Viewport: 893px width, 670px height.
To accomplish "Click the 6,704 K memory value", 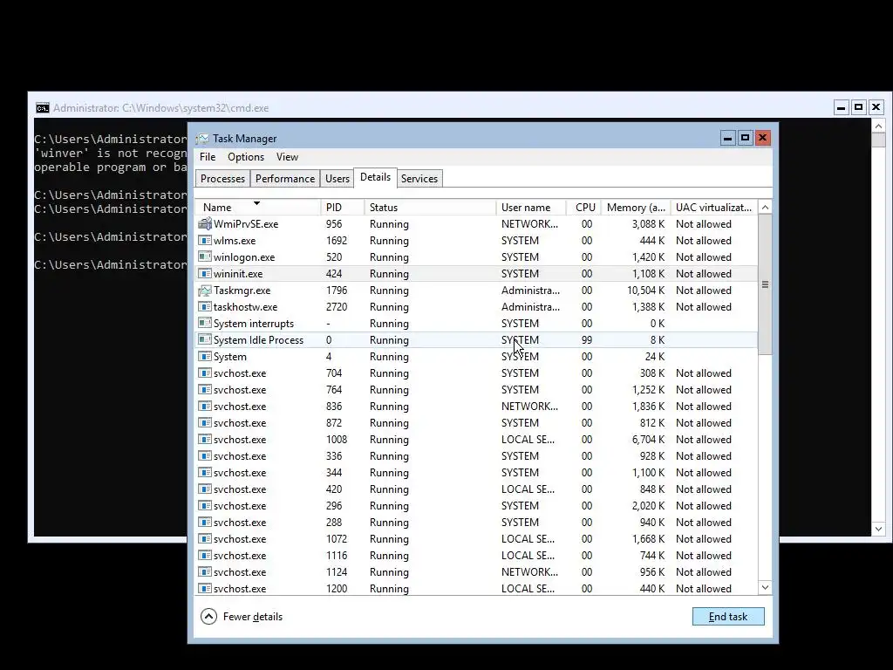I will coord(648,440).
